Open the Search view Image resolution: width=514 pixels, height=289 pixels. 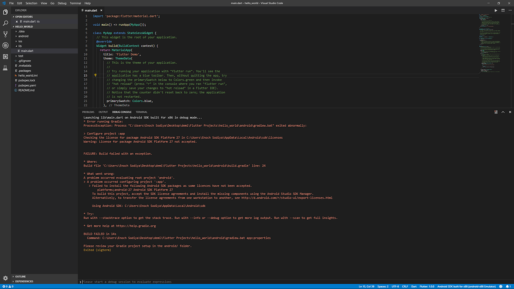pos(5,23)
